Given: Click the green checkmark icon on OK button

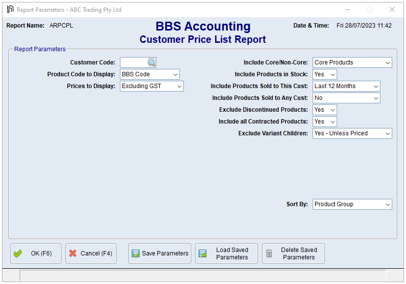Looking at the screenshot, I should coord(18,253).
